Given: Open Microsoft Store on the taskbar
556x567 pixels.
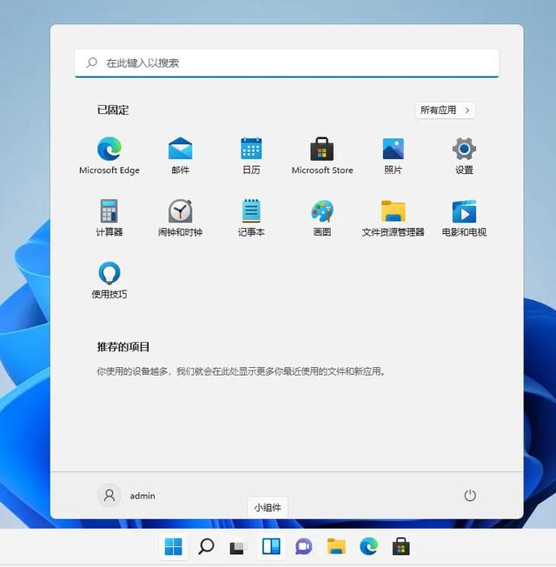Looking at the screenshot, I should point(401,546).
